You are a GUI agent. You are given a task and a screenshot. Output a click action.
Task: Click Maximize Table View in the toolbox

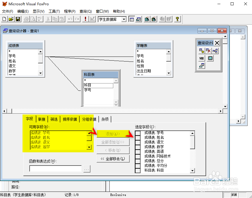[210, 58]
